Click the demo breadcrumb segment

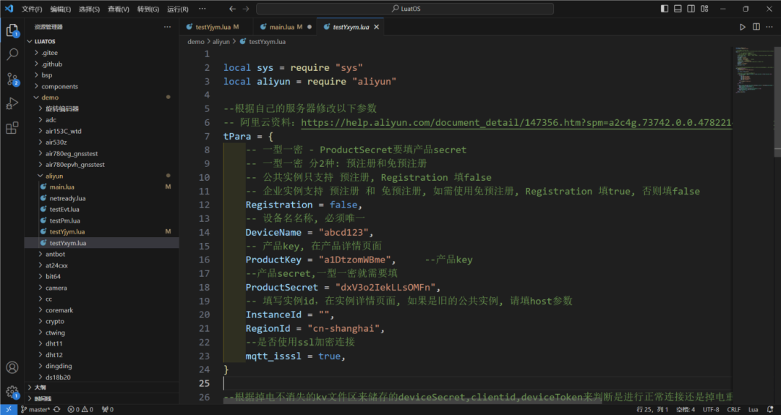coord(196,42)
